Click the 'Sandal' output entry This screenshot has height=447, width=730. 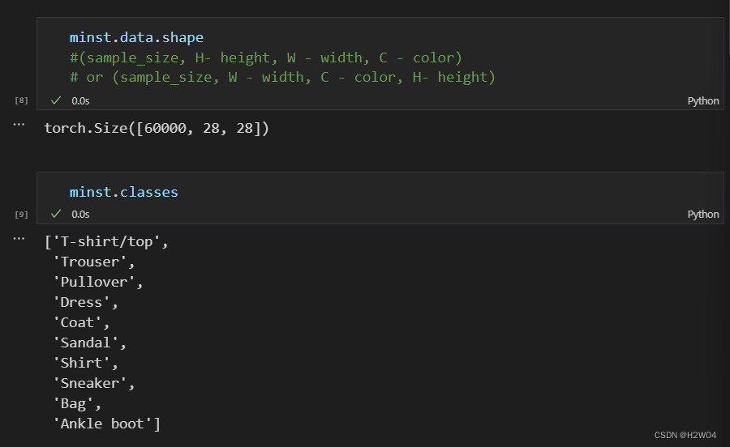86,343
